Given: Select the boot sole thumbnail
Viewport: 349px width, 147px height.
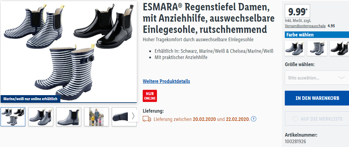Looking at the screenshot, I should [x=120, y=117].
